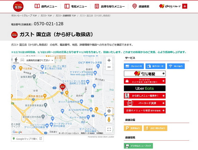This screenshot has height=150, width=198.
Task: Click the Google logo on the map
Action: (x=17, y=132)
